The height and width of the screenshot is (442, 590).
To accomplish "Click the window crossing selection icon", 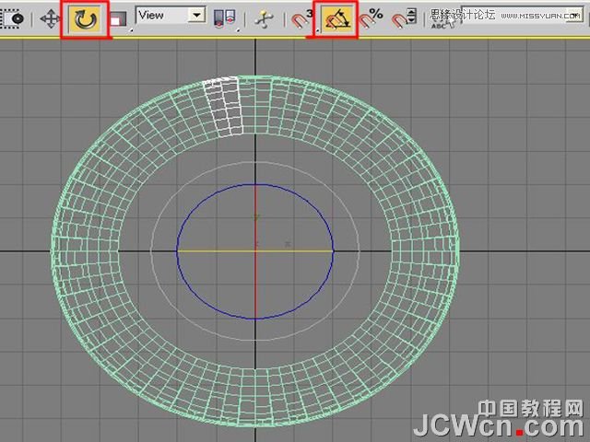I will click(x=11, y=18).
